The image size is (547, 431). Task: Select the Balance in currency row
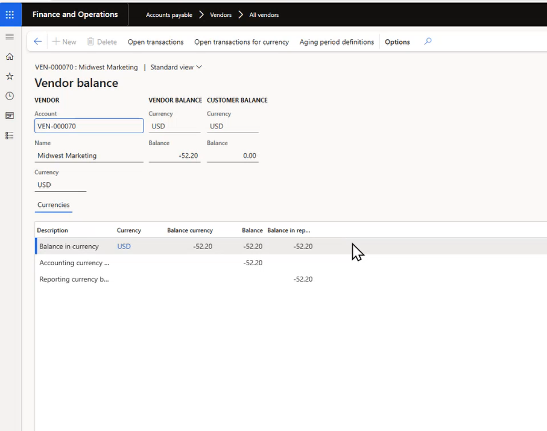(x=291, y=246)
